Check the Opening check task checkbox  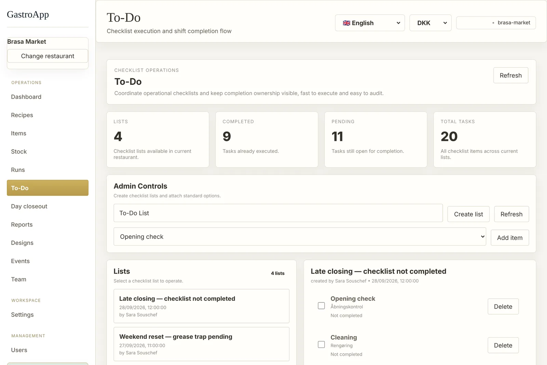click(x=321, y=305)
